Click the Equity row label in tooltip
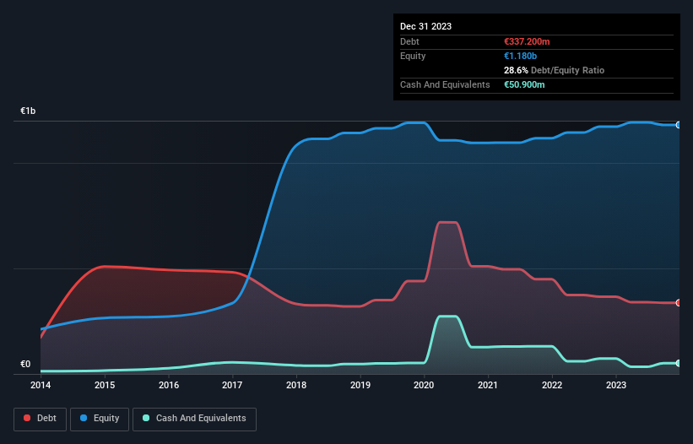This screenshot has width=693, height=444. click(x=413, y=56)
